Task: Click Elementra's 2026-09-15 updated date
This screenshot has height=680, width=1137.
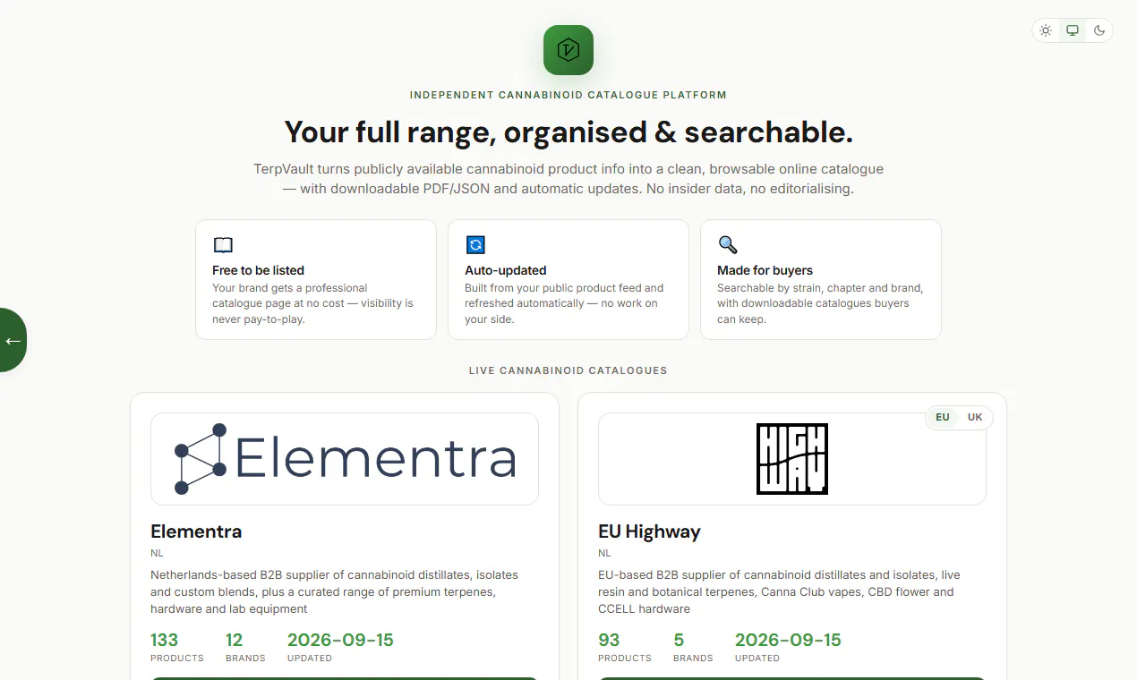Action: pyautogui.click(x=340, y=640)
